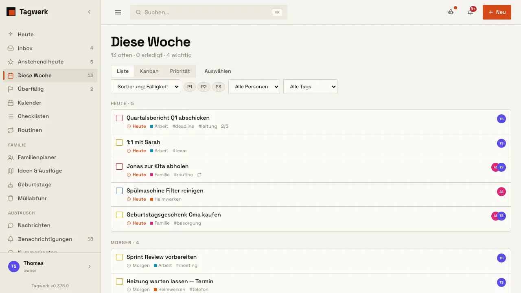Open Ideen & Ausflüge map item

(50, 171)
